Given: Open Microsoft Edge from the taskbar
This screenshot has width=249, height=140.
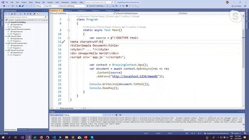Looking at the screenshot, I should 35,137.
